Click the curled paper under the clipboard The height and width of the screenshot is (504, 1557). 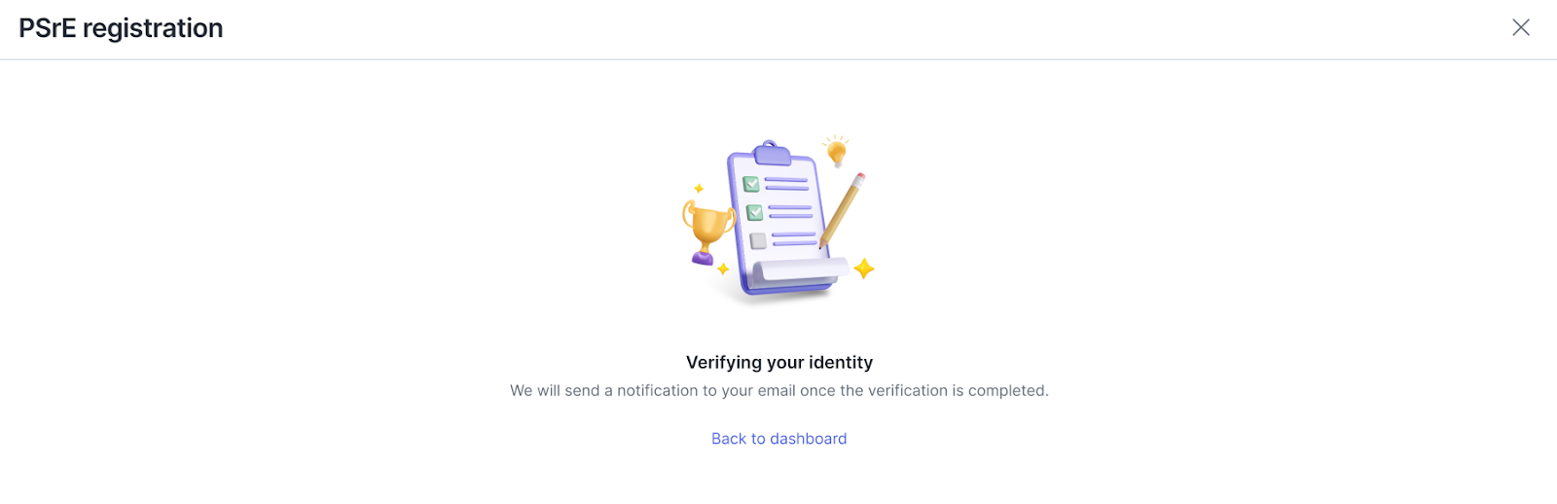click(x=798, y=271)
